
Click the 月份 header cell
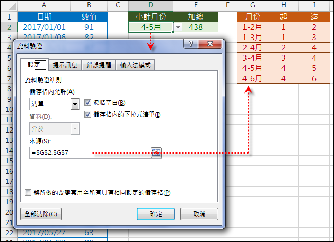pos(252,17)
